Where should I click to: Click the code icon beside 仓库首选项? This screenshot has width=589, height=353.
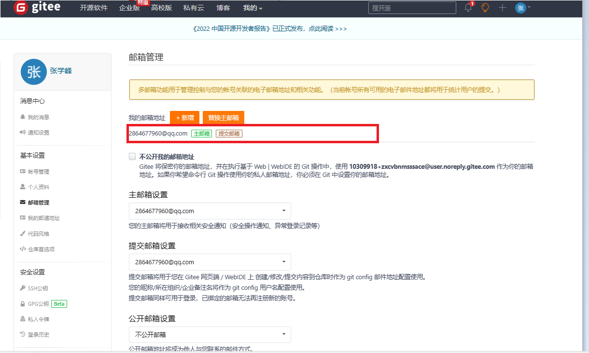[x=23, y=249]
